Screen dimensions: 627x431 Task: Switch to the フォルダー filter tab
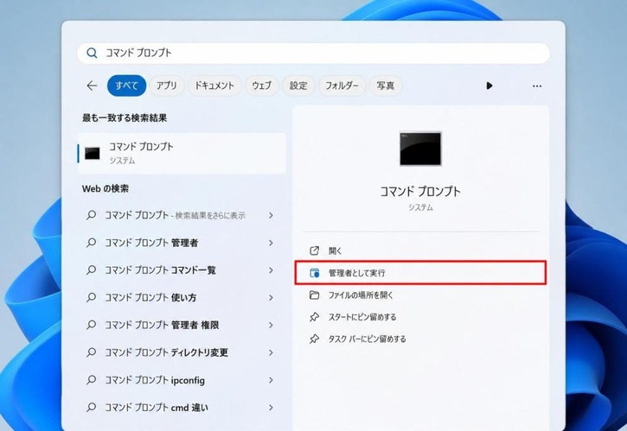pyautogui.click(x=342, y=86)
